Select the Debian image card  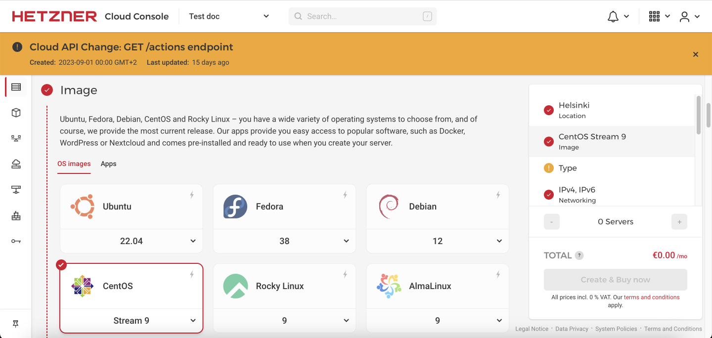click(x=438, y=207)
